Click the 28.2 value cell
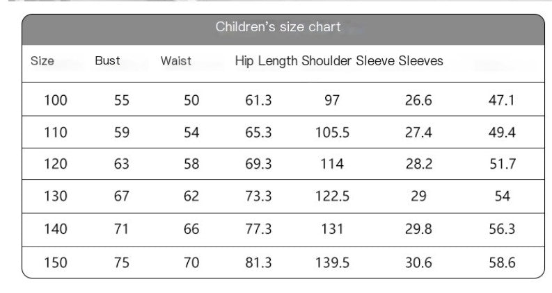This screenshot has height=293, width=552. coord(418,165)
